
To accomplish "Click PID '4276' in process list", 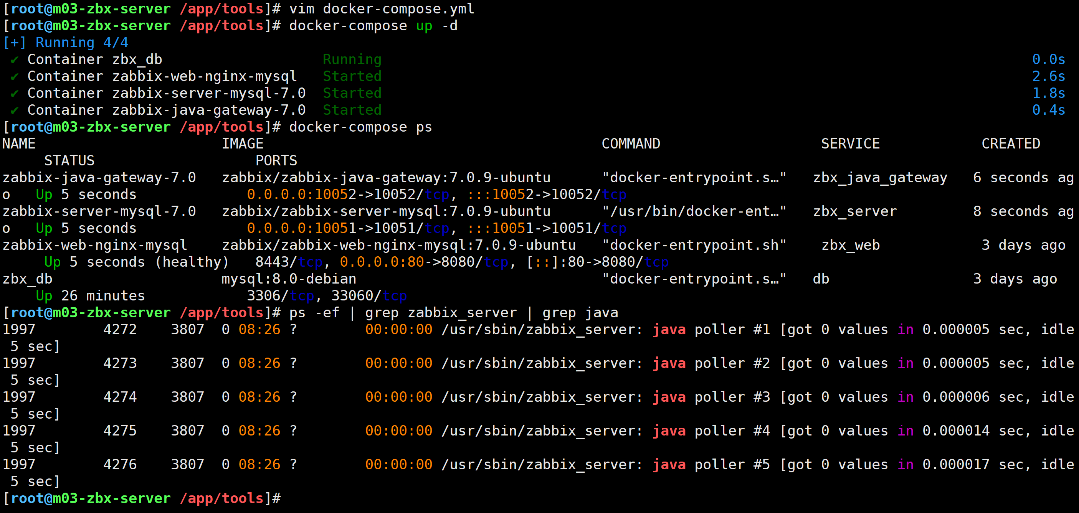I will [x=120, y=464].
